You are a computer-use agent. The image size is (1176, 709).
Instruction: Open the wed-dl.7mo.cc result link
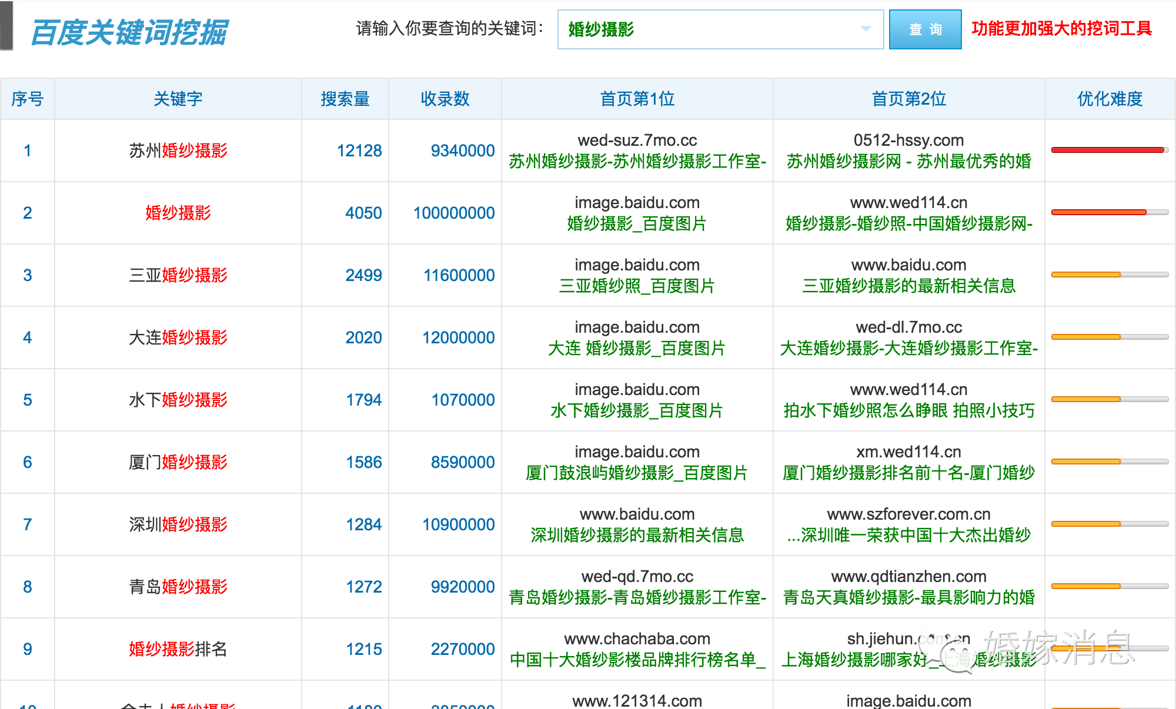[x=909, y=327]
